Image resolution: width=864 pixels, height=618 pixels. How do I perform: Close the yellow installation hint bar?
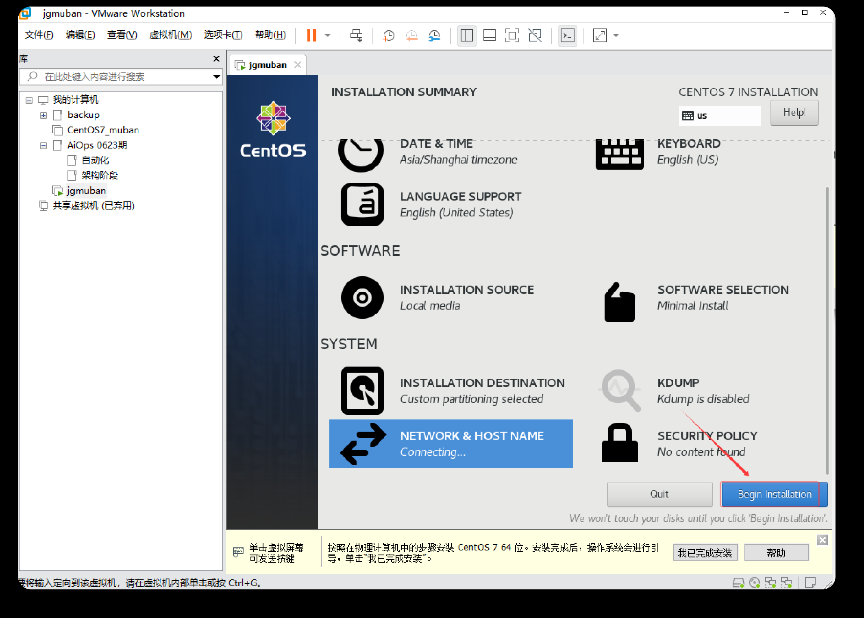(x=823, y=540)
